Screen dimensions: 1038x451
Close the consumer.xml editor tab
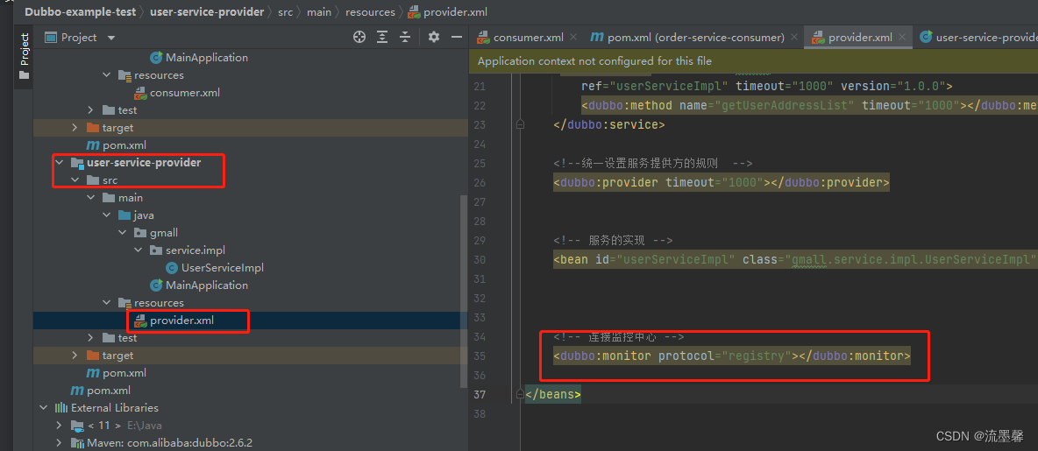573,38
